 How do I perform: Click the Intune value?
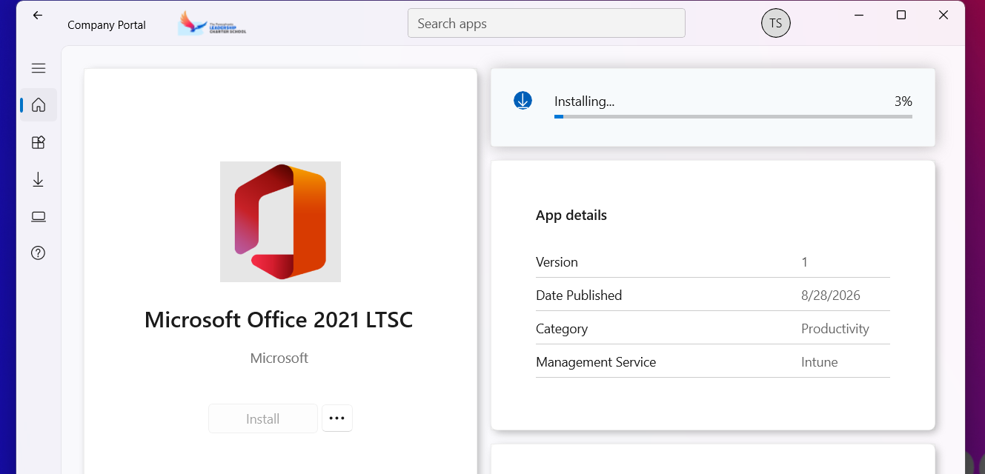coord(820,362)
